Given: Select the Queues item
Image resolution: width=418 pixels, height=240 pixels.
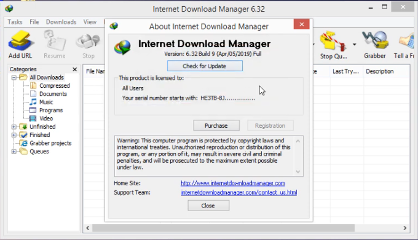Looking at the screenshot, I should [39, 152].
